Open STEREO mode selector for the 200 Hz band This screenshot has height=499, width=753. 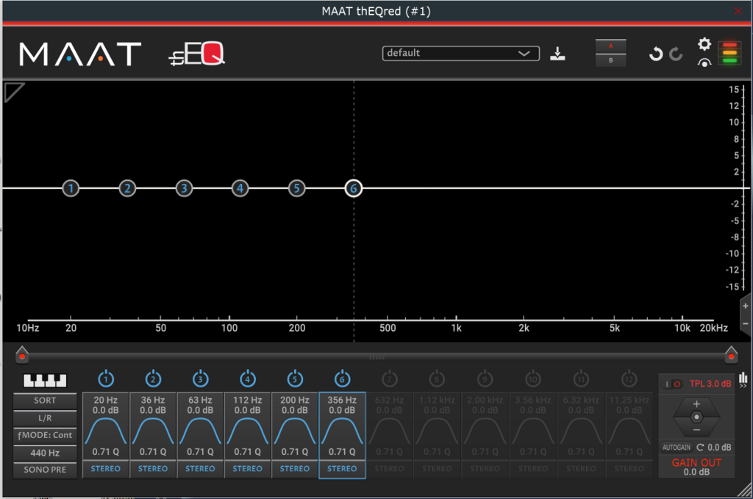tap(295, 469)
